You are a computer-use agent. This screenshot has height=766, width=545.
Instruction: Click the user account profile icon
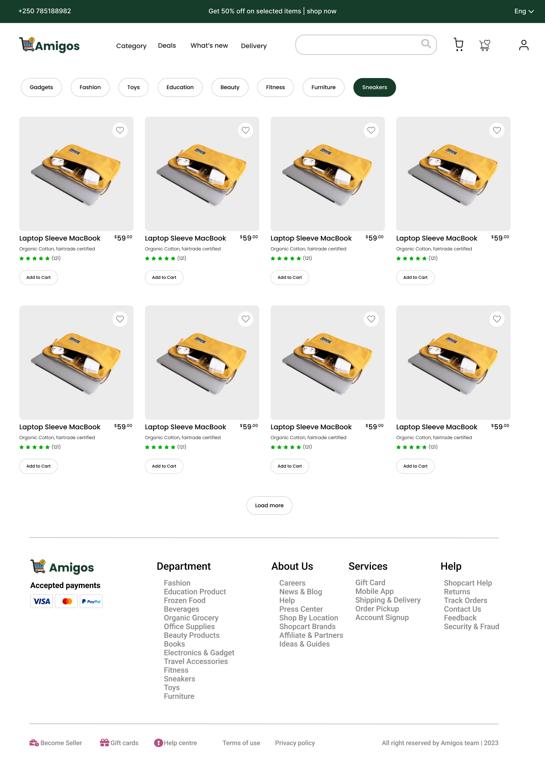(x=524, y=45)
